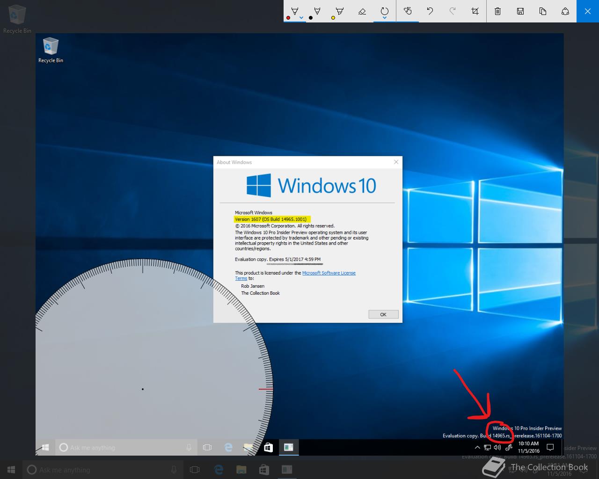Open the ballpoint pen options chevron
Image resolution: width=599 pixels, height=479 pixels.
301,18
